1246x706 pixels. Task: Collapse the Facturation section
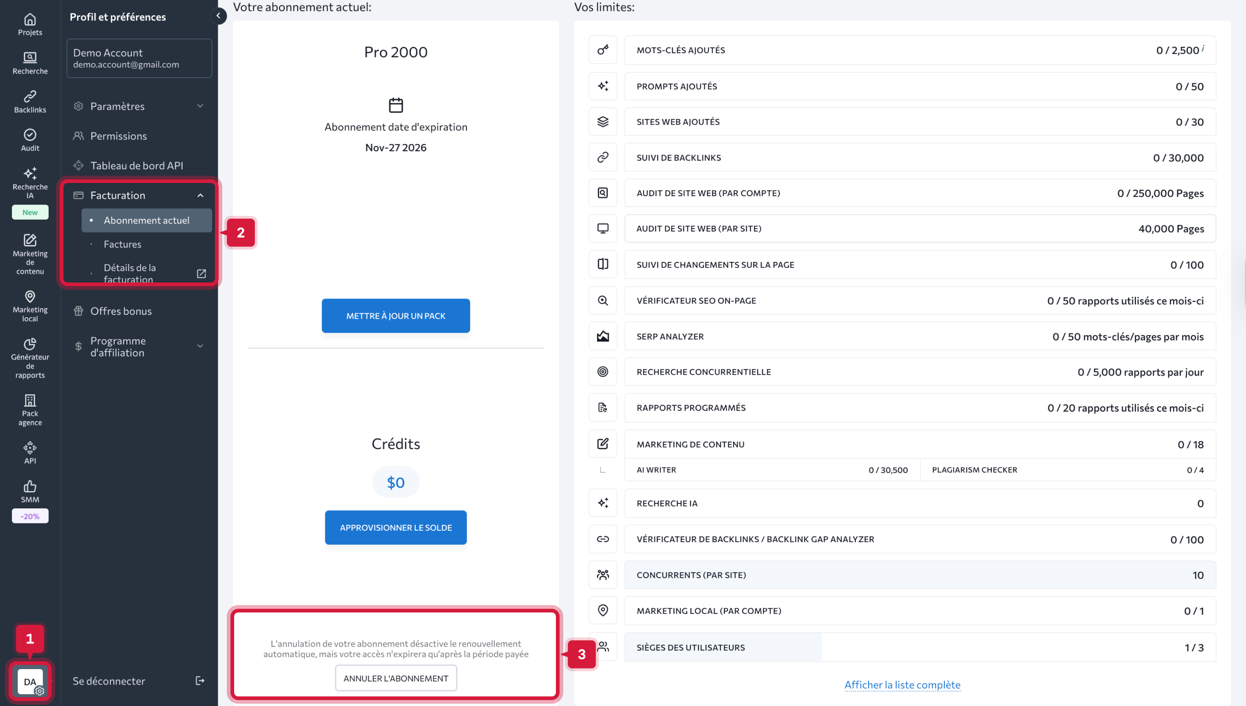tap(200, 195)
